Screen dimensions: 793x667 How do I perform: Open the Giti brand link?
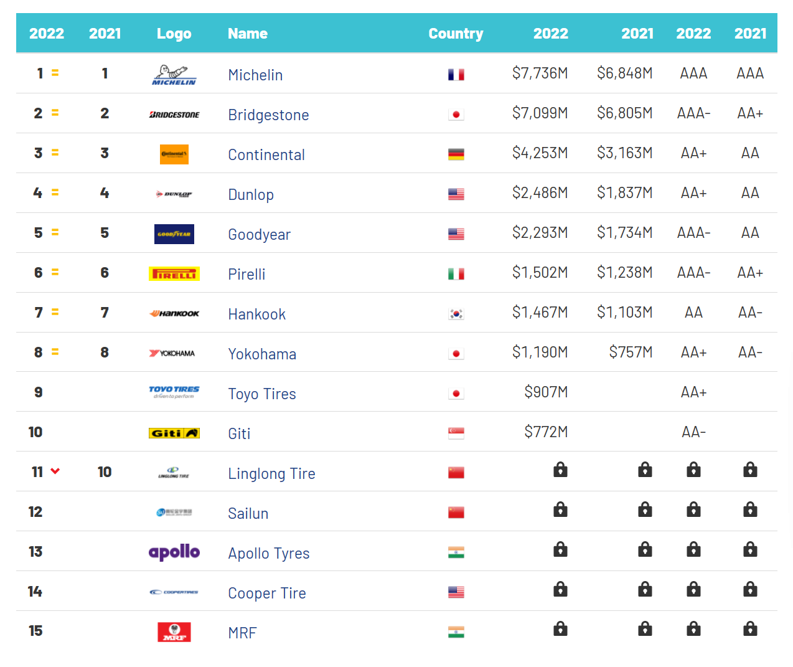coord(239,433)
